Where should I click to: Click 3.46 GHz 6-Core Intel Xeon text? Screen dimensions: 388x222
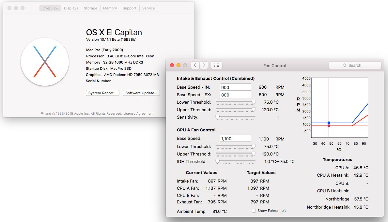coord(131,56)
